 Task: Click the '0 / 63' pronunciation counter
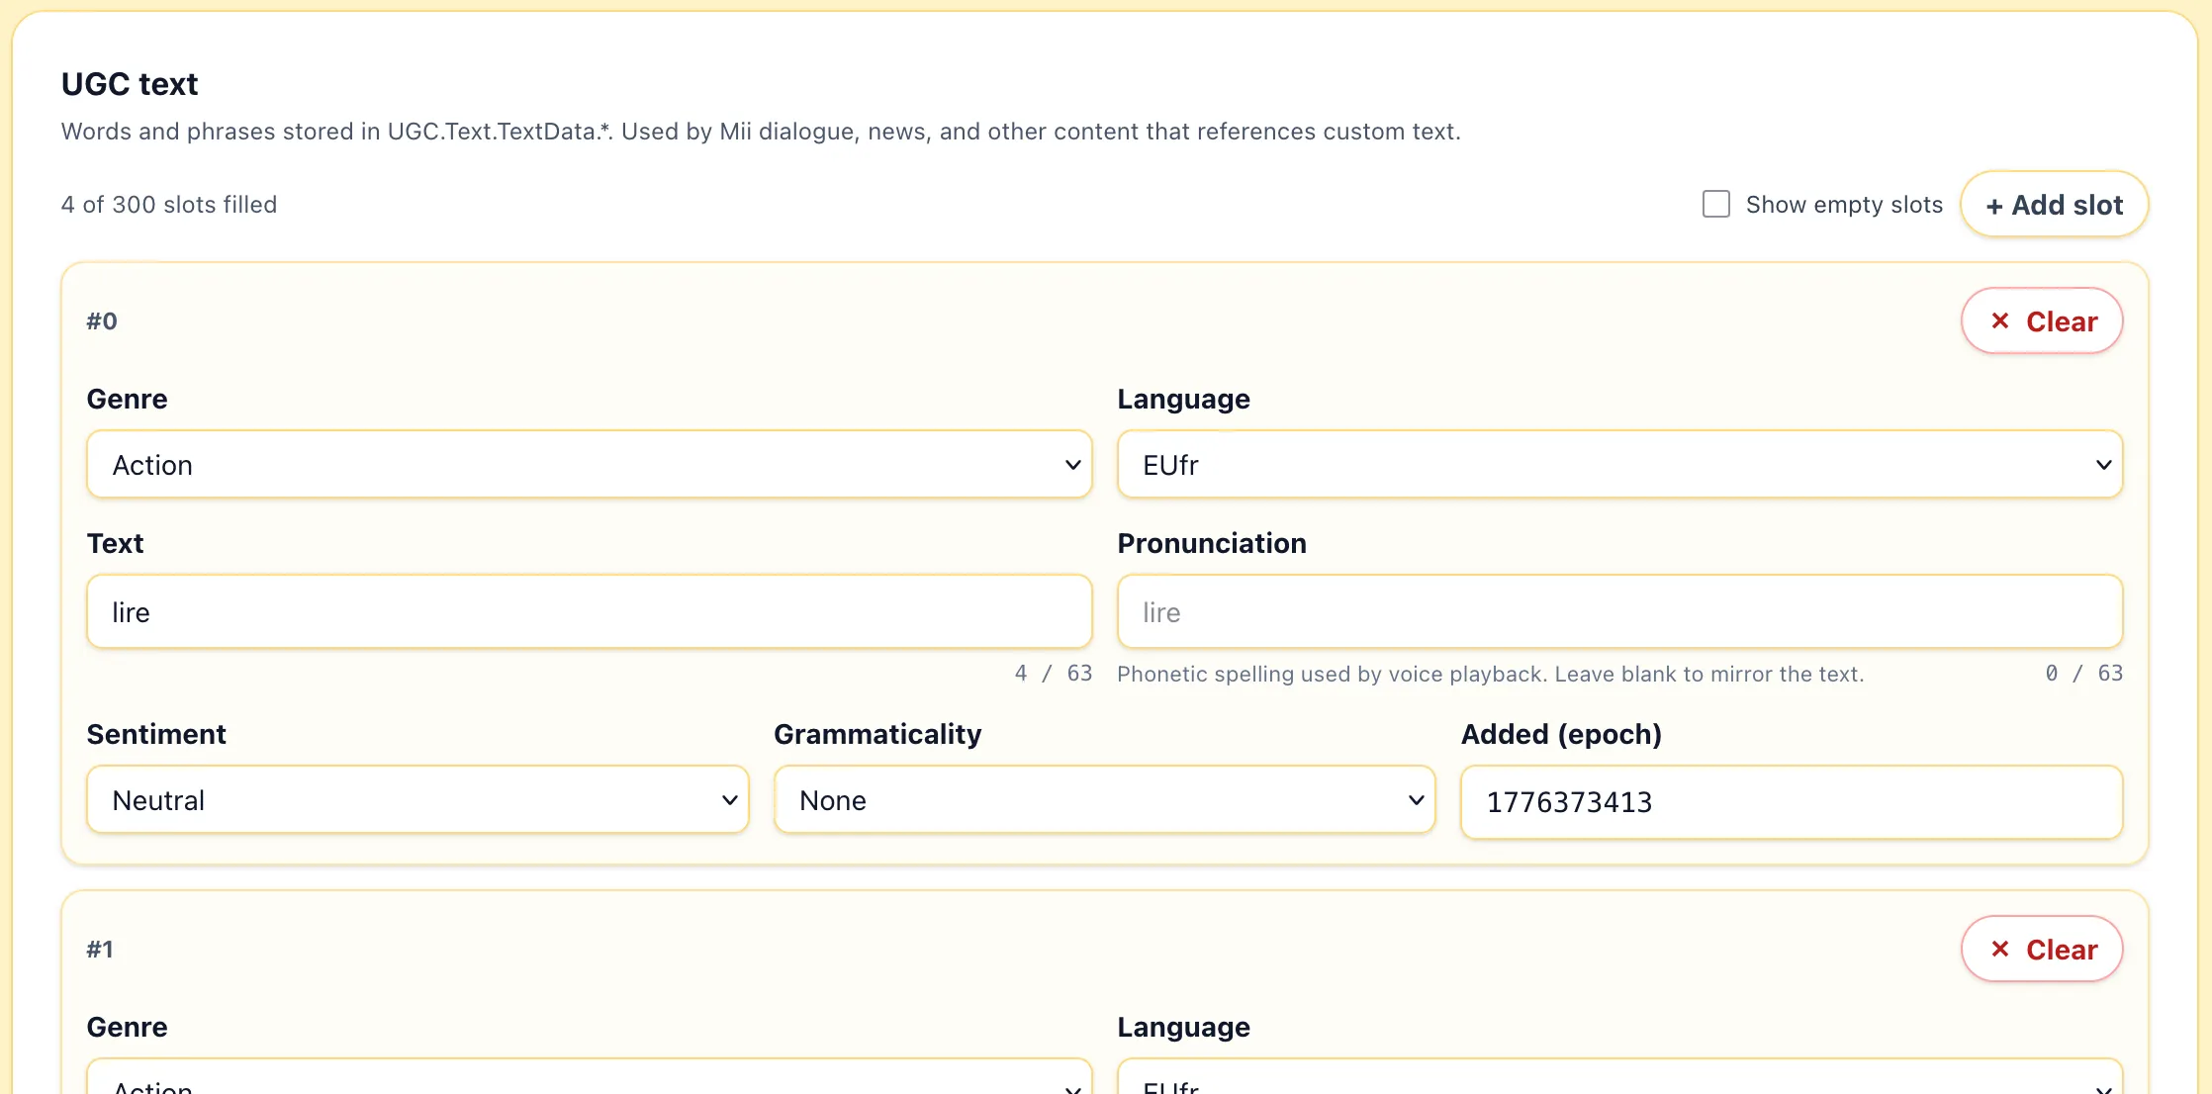(x=2083, y=674)
